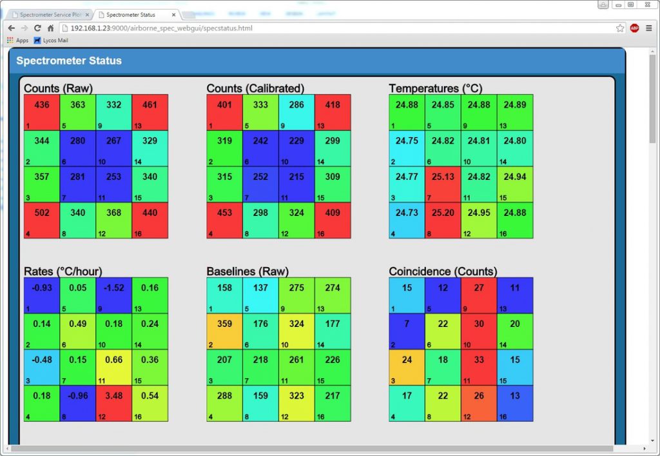Open the Chrome hamburger menu
The height and width of the screenshot is (456, 660).
(649, 28)
